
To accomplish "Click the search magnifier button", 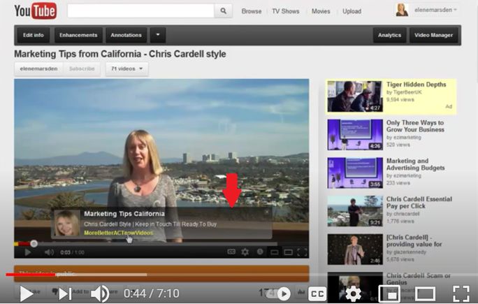I will tap(224, 11).
